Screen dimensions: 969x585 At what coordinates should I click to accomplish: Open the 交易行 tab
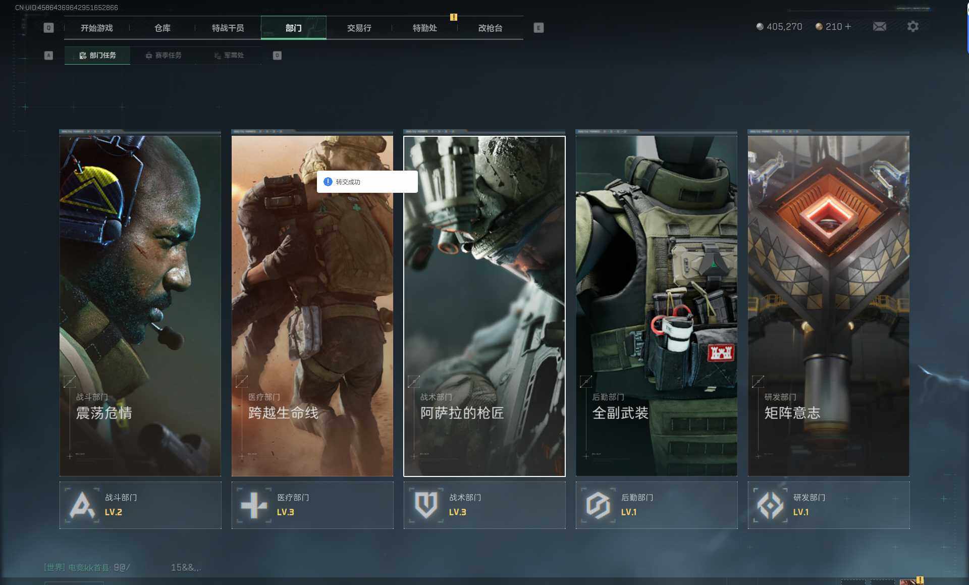click(x=359, y=28)
